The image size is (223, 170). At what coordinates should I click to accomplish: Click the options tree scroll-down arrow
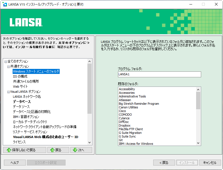tap(89, 143)
